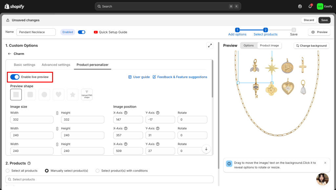
Task: Select the 'Select all products' radio button
Action: [x=8, y=171]
